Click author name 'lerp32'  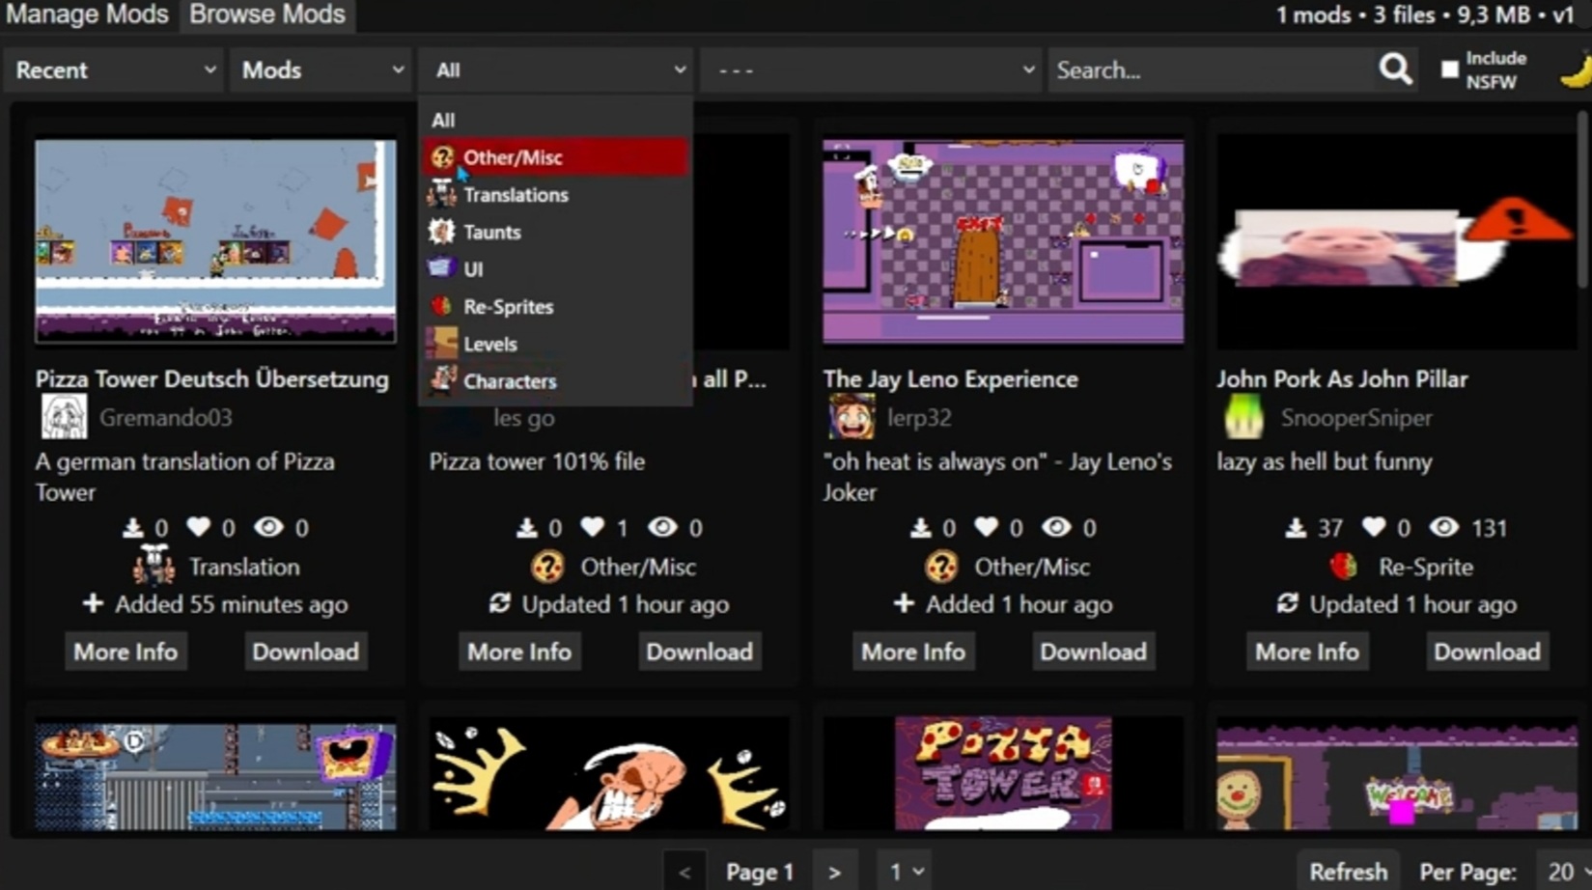click(x=919, y=418)
